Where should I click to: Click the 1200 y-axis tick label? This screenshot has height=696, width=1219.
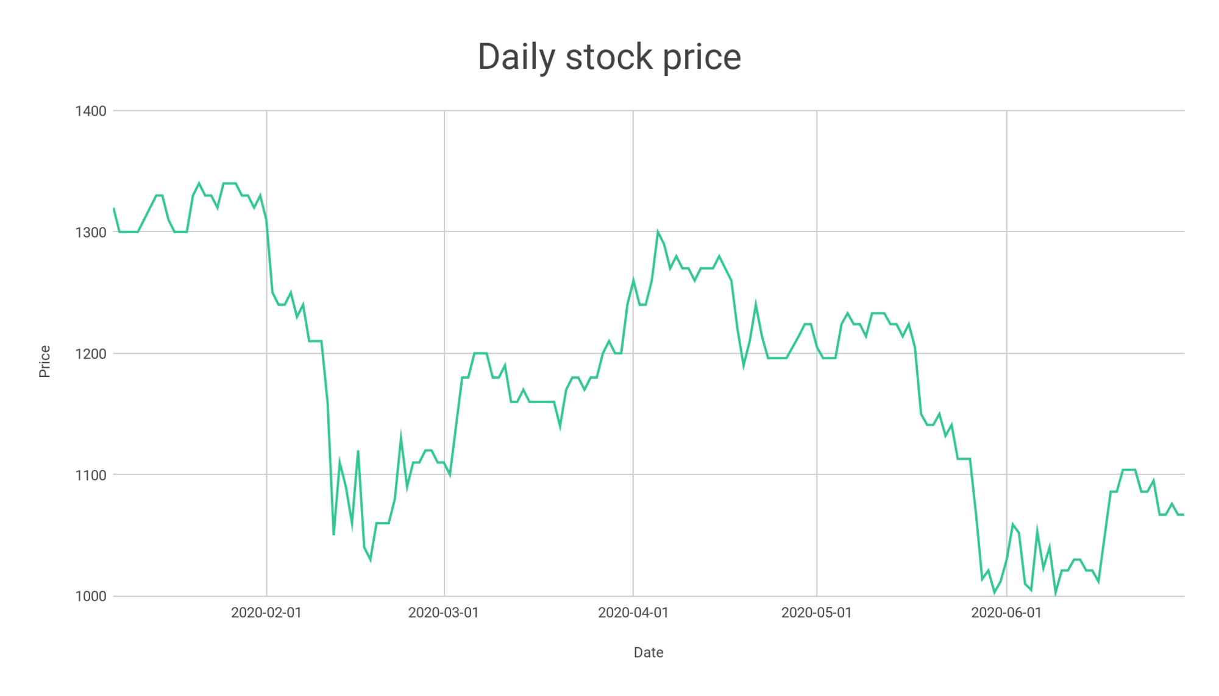tap(91, 354)
